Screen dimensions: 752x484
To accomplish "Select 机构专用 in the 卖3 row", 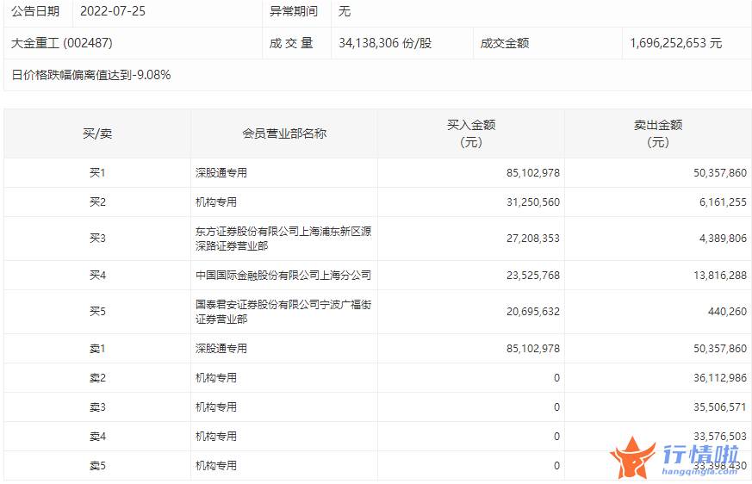I will 216,407.
